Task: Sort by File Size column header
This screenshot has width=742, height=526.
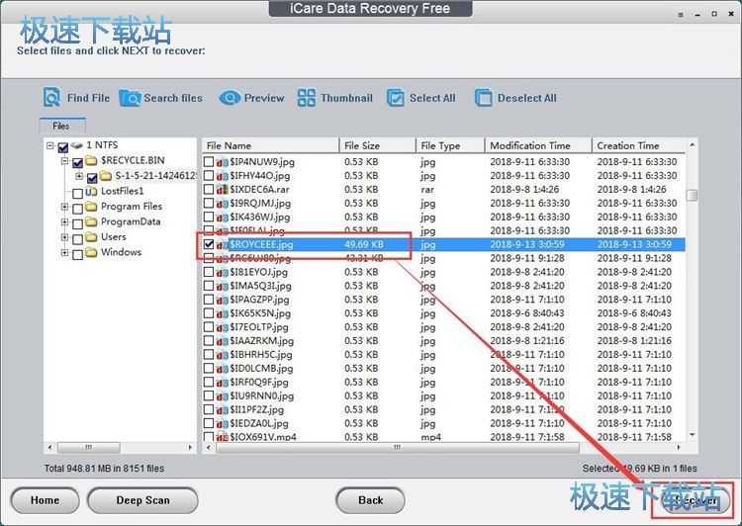Action: (378, 145)
